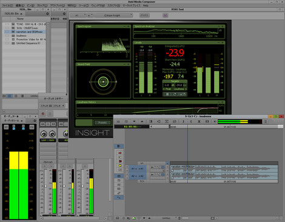Open the マーケットプレイス menu

coord(132,5)
